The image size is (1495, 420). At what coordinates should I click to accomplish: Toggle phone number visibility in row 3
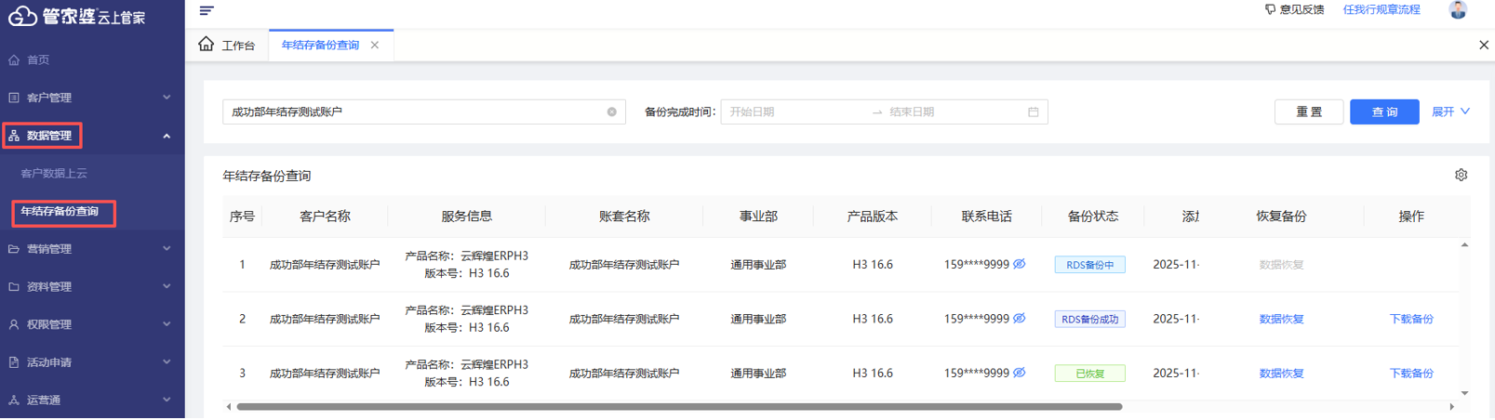tap(1020, 373)
